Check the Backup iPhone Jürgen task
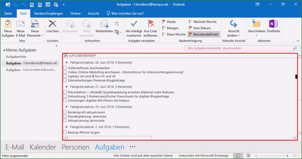Image resolution: width=302 pixels, height=159 pixels. click(x=65, y=132)
